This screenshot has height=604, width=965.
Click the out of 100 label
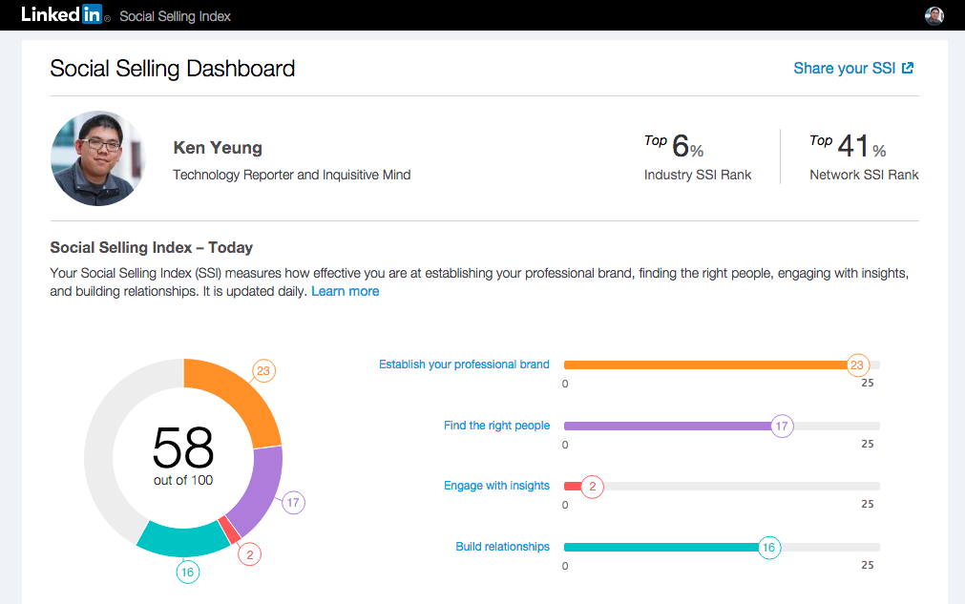coord(183,480)
